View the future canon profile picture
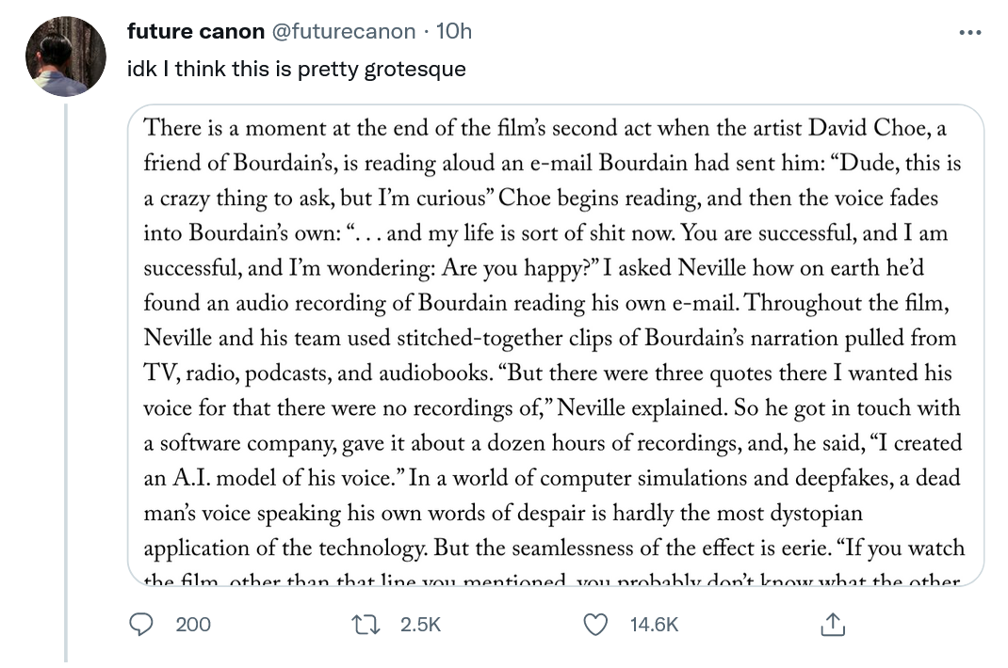 pos(66,56)
